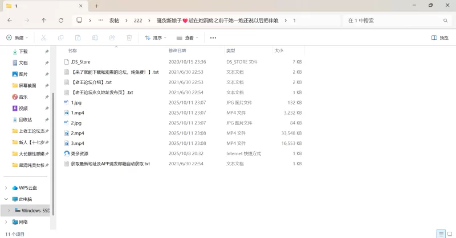Expand the 此电脑 tree node
456x238 pixels.
tap(7, 199)
